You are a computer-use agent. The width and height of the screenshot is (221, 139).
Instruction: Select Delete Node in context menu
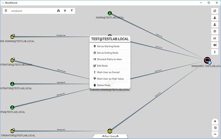pyautogui.click(x=110, y=85)
